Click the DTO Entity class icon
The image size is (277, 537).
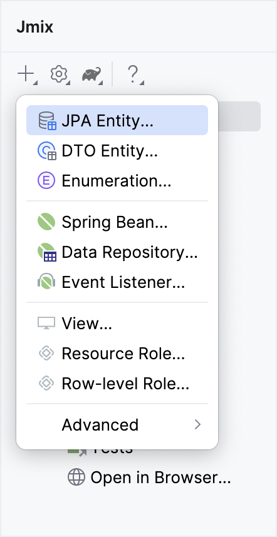click(46, 151)
